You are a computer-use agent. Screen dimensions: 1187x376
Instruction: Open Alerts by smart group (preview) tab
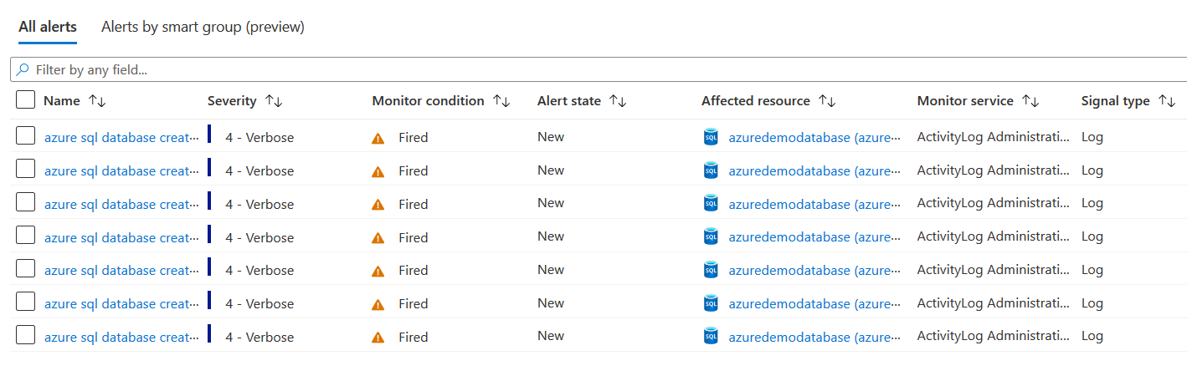pyautogui.click(x=203, y=27)
